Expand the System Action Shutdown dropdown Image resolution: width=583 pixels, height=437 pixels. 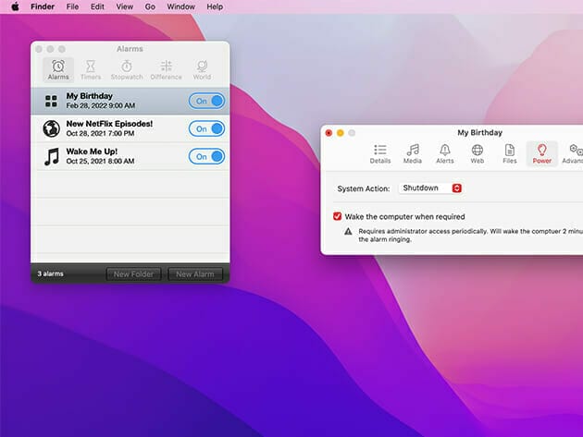tap(430, 188)
